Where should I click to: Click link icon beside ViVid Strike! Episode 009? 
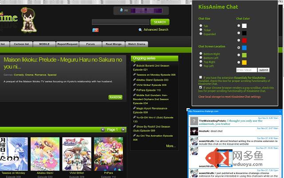[x=134, y=85]
